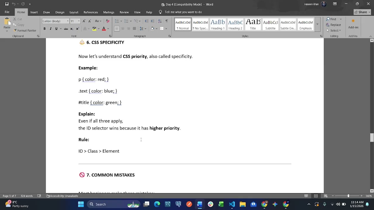This screenshot has width=374, height=210.
Task: Show paragraph marks pilcrow
Action: (x=167, y=21)
